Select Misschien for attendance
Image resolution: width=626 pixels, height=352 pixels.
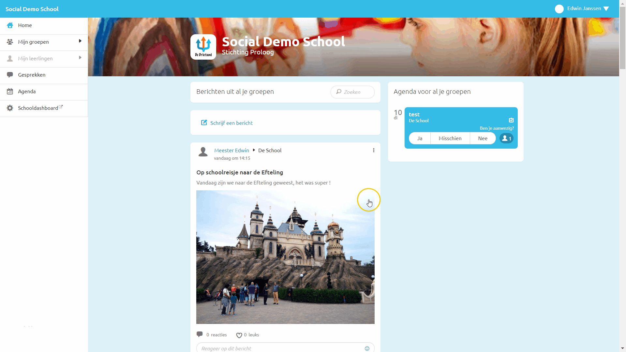(x=450, y=138)
